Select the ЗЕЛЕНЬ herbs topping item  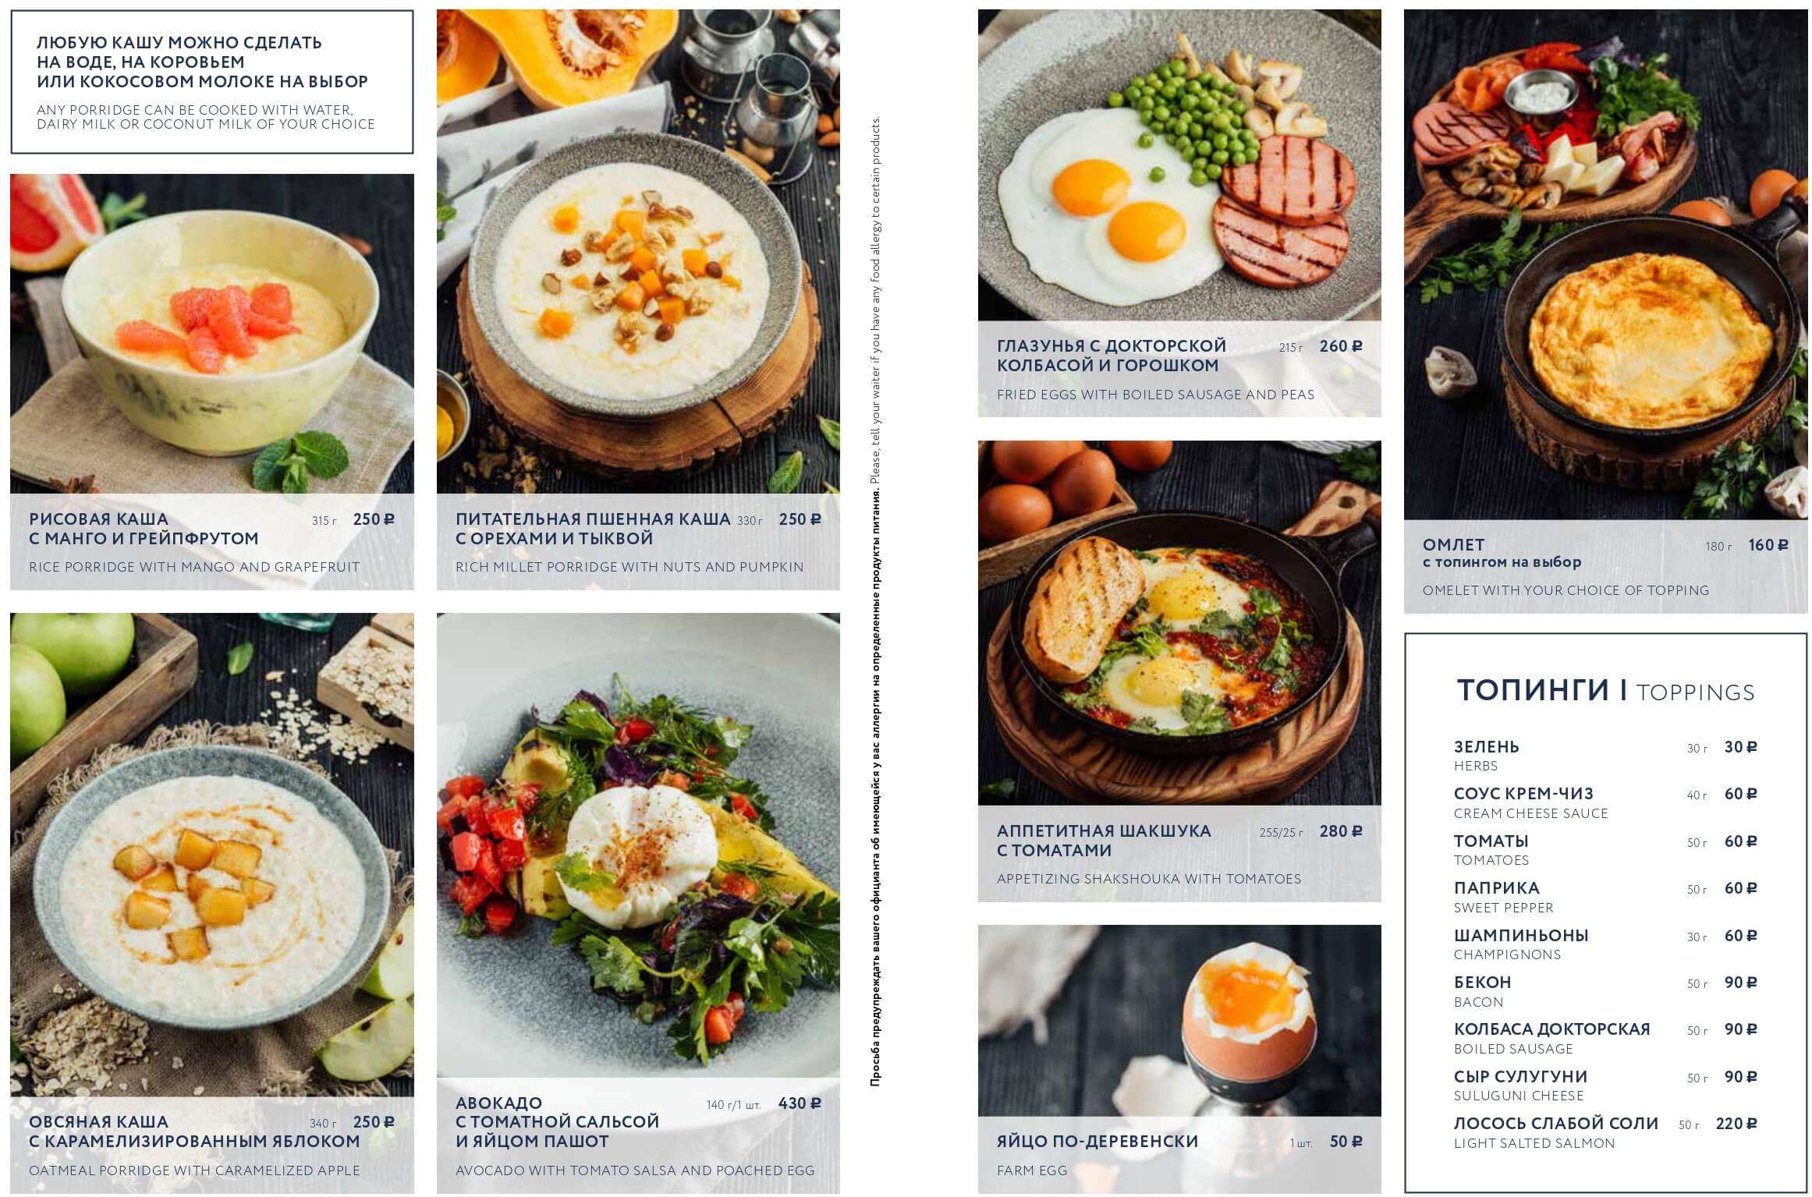(1605, 756)
